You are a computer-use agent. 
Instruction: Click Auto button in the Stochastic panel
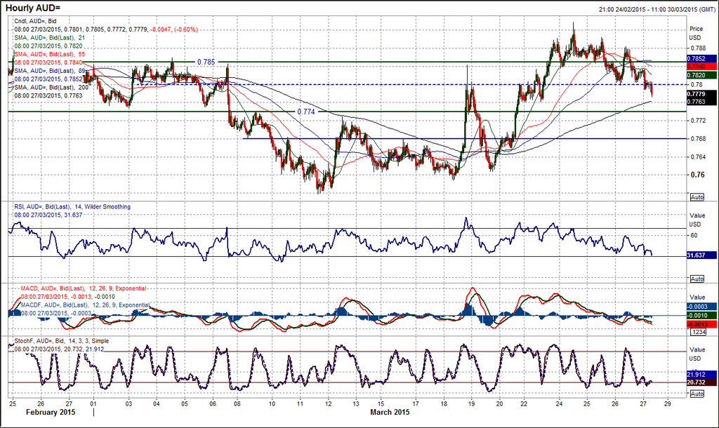(x=697, y=394)
